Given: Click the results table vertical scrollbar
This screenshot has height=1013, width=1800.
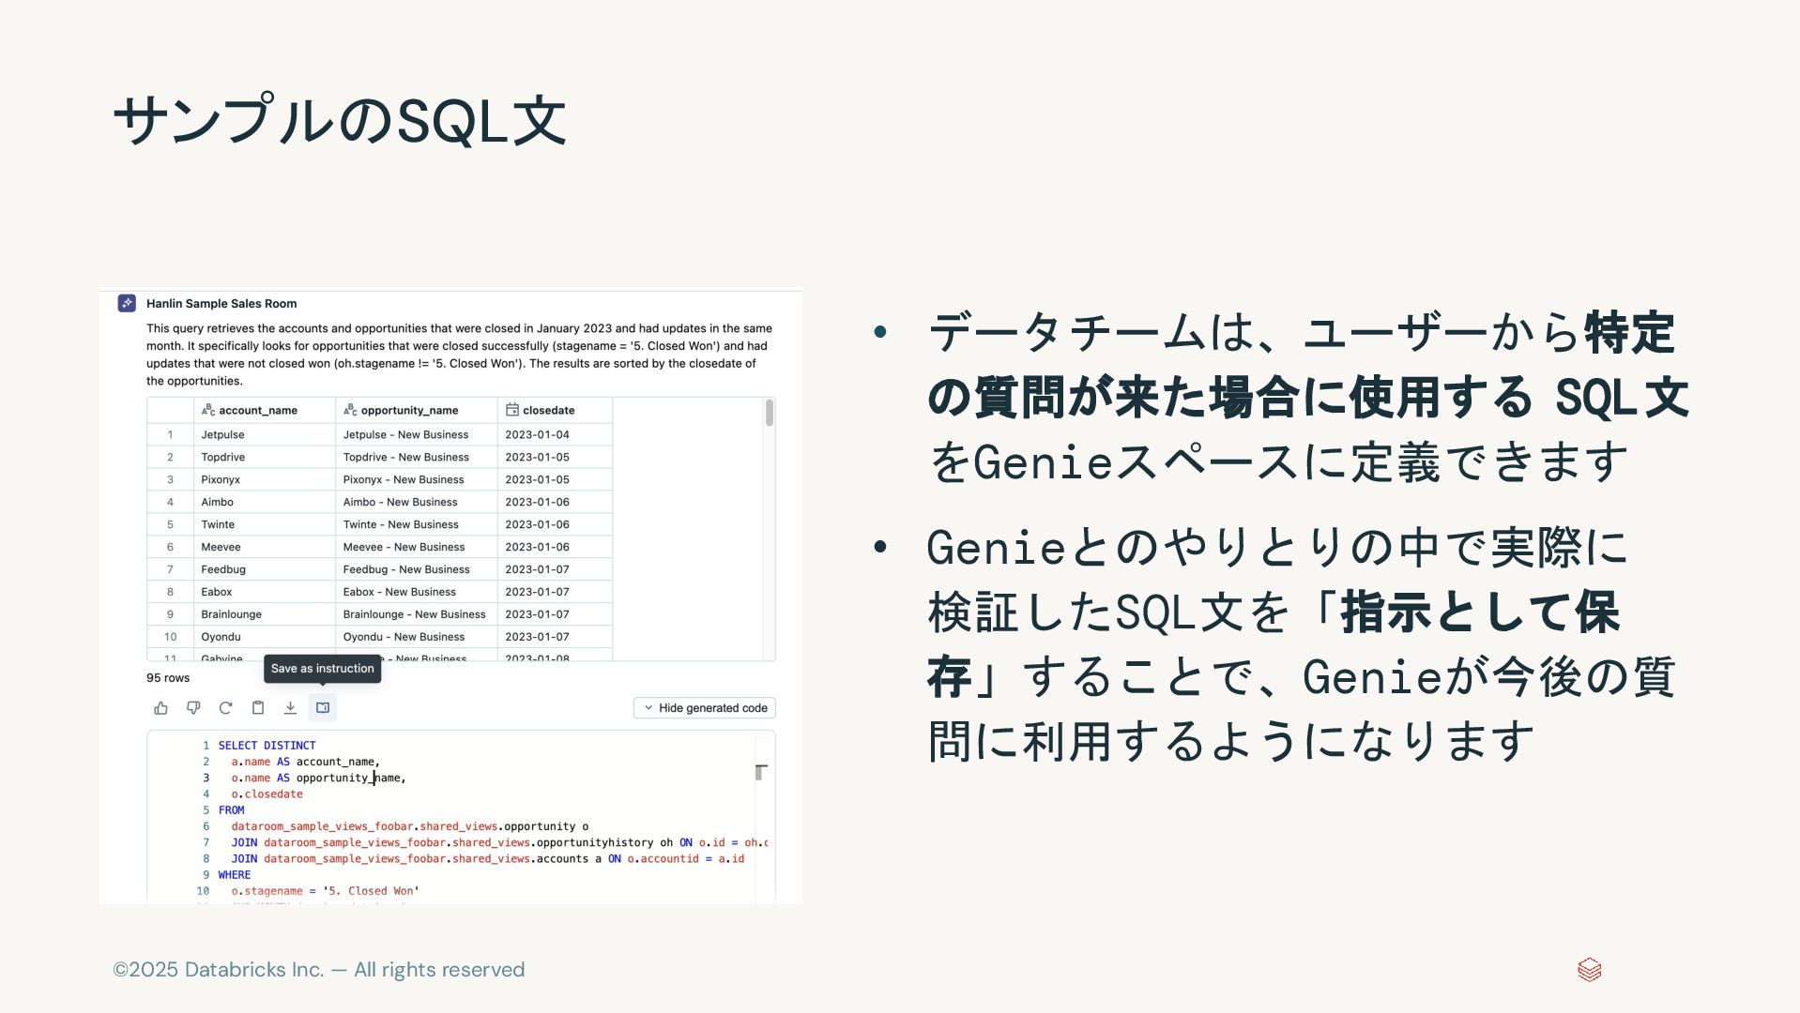Looking at the screenshot, I should click(770, 414).
